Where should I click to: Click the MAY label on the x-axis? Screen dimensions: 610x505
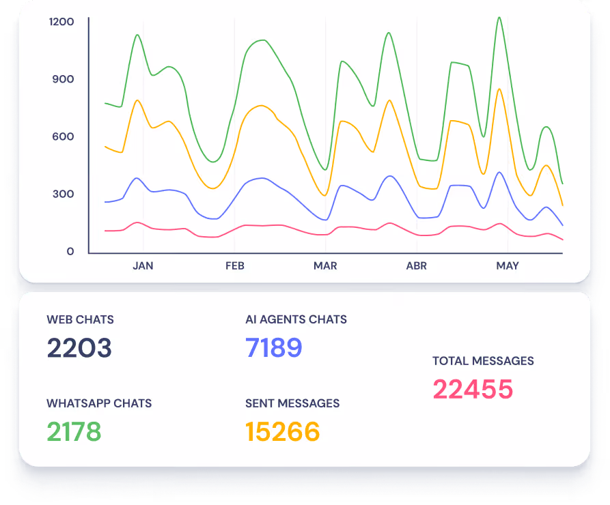[508, 266]
